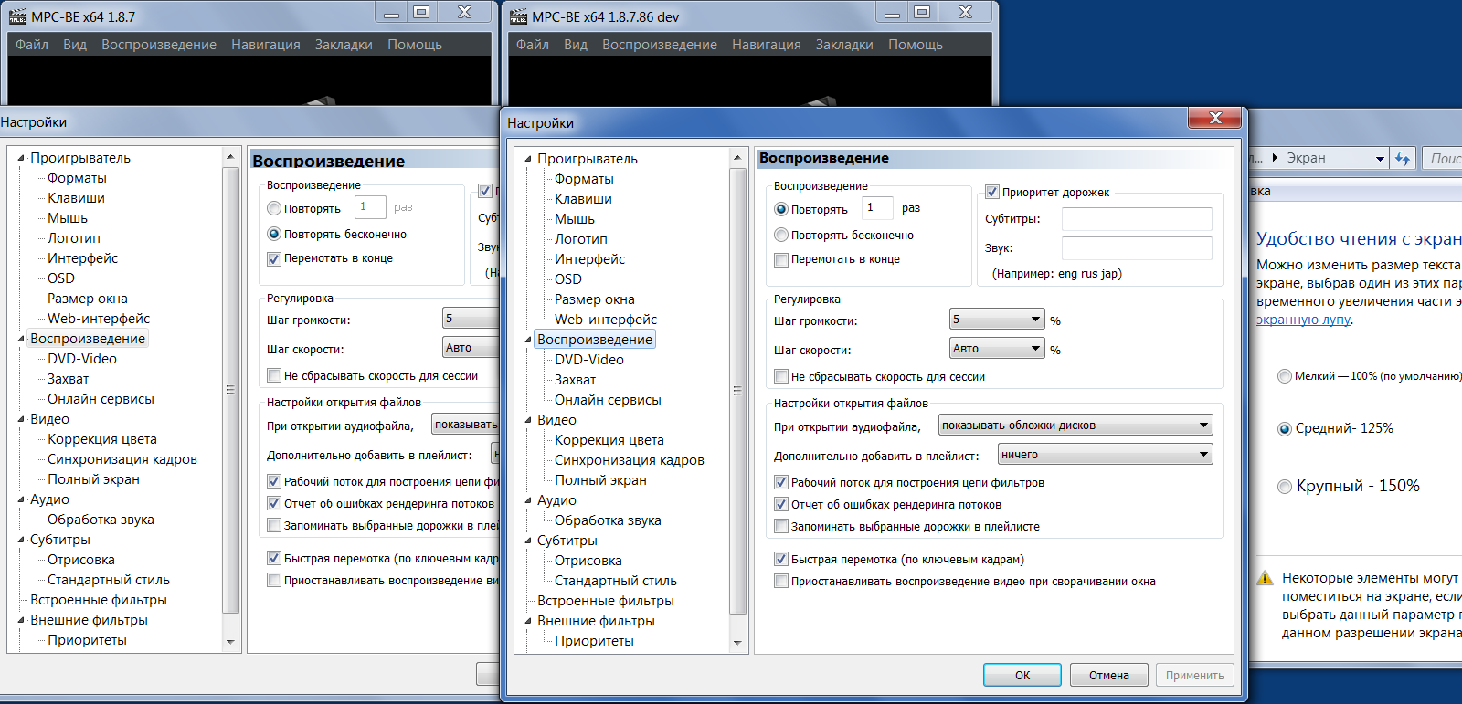The height and width of the screenshot is (704, 1462).
Task: Open 'Помощь' menu in MPC-BE 1.8.7.86 dev window
Action: [x=916, y=45]
